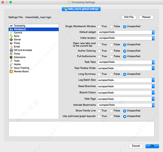Set Show Family Line to True
Image resolution: width=163 pixels, height=152 pixels.
(x=99, y=111)
